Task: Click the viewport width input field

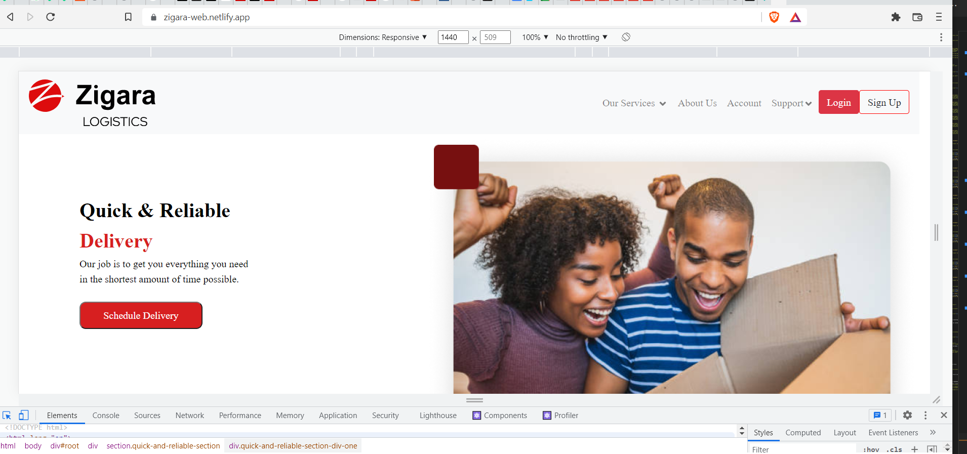Action: 452,37
